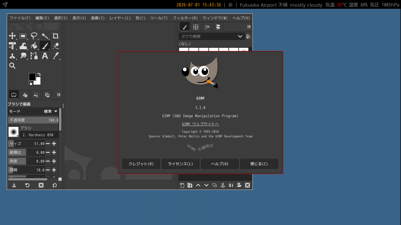Screen dimensions: 401x225
Task: Select the Rectangle Select tool
Action: [23, 36]
